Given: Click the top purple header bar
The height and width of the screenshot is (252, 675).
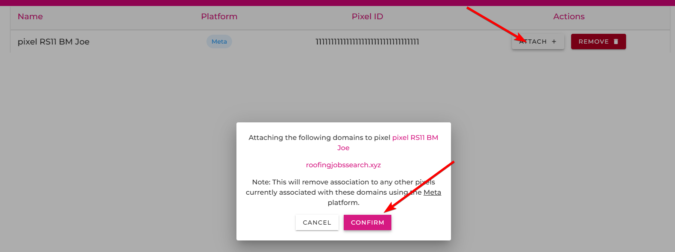Looking at the screenshot, I should pos(337,3).
